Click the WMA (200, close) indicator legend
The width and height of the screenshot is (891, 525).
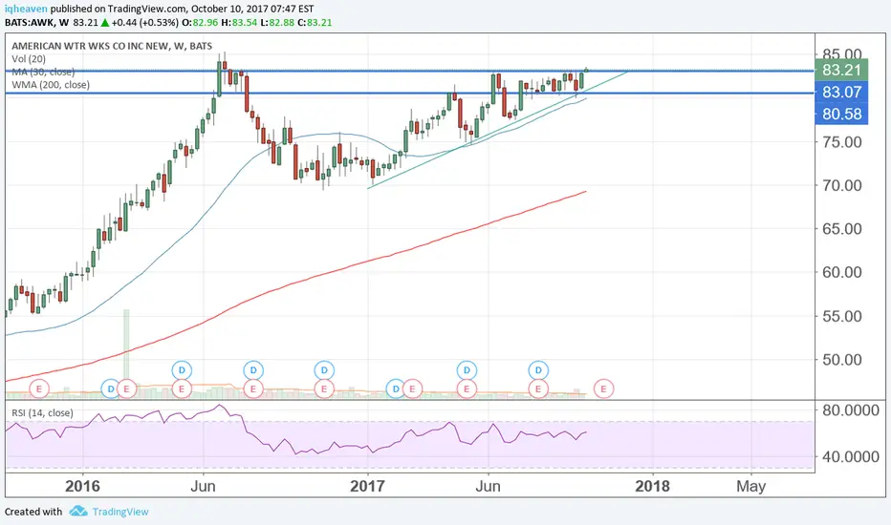51,85
